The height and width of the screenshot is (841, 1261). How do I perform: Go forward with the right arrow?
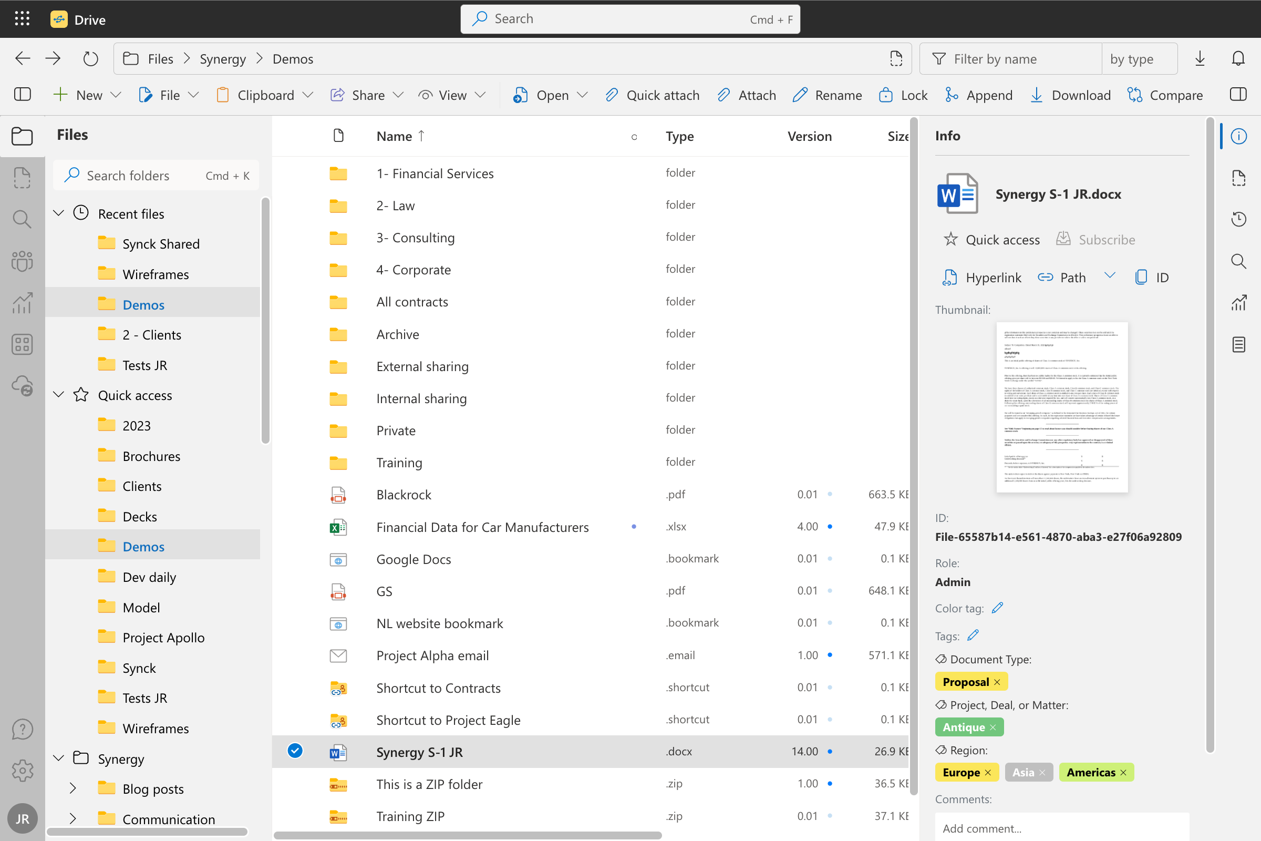(53, 58)
